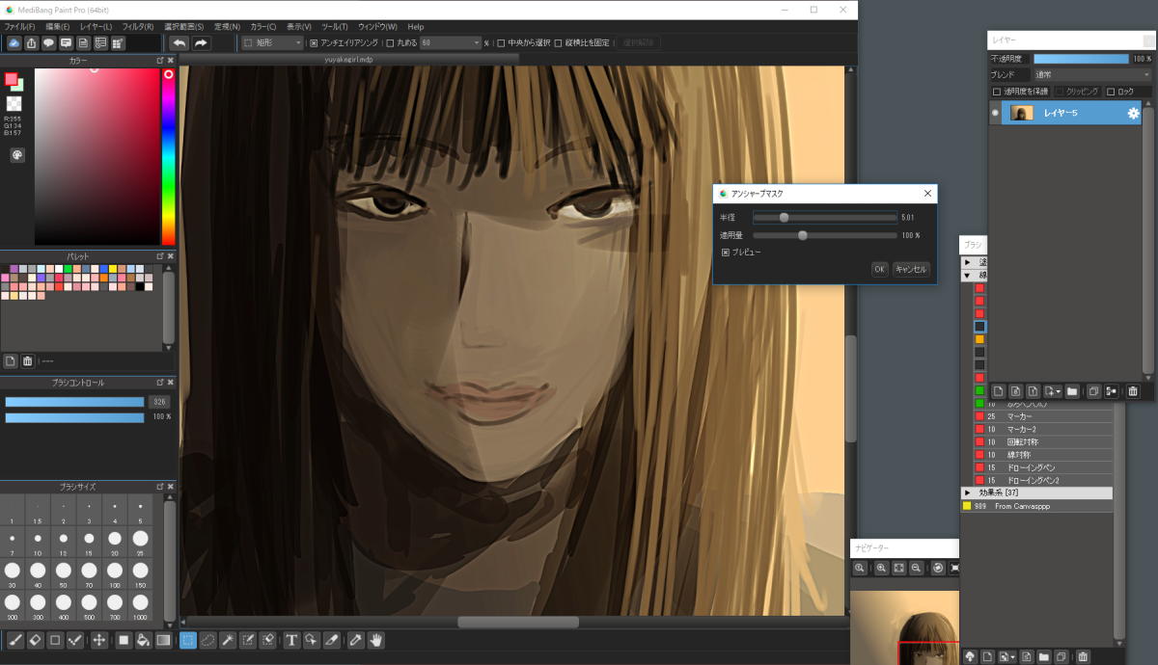
Task: Click OK in the アンシャープマスク dialog
Action: coord(879,270)
